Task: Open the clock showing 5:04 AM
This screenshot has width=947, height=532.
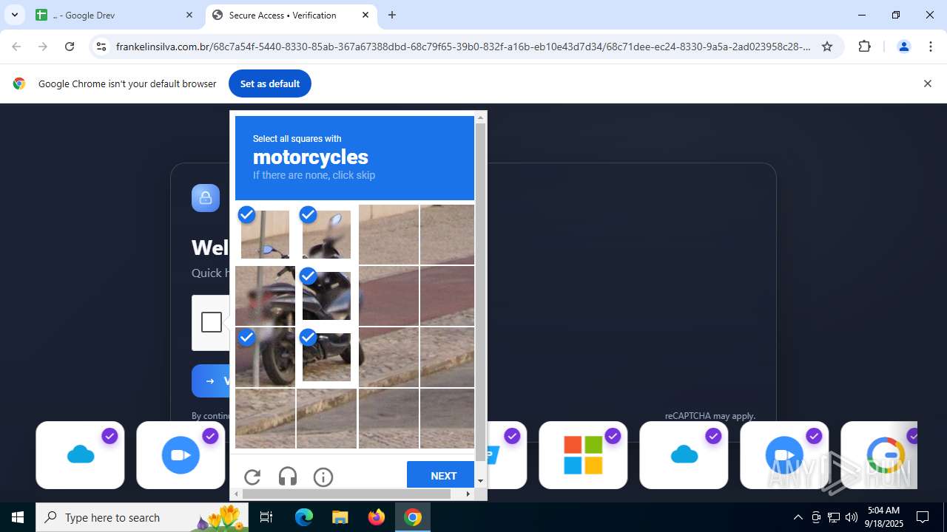Action: pyautogui.click(x=885, y=517)
